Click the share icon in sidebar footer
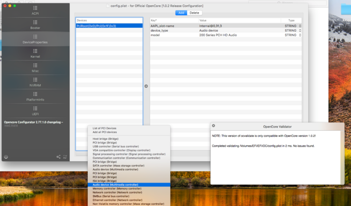 pos(58,156)
